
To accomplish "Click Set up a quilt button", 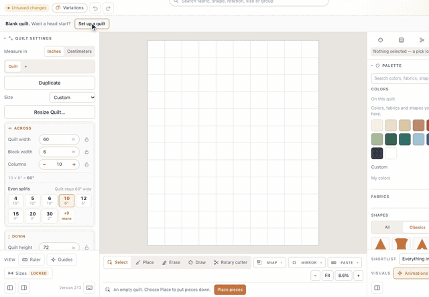I will click(92, 24).
